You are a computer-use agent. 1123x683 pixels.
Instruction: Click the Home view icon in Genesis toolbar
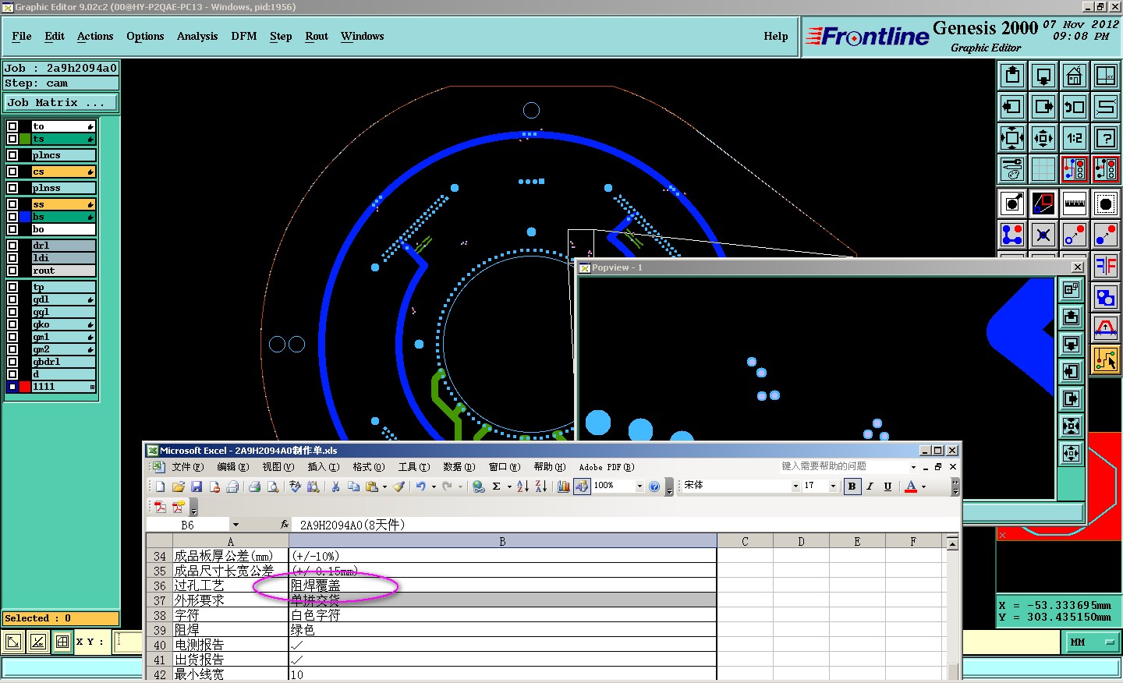[x=1075, y=76]
